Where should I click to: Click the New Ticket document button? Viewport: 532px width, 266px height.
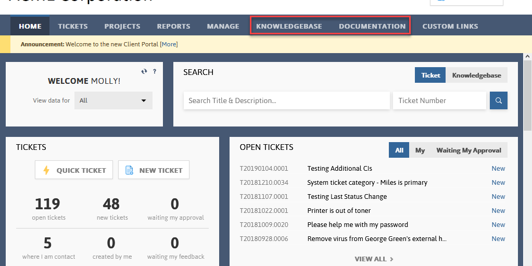pos(154,170)
